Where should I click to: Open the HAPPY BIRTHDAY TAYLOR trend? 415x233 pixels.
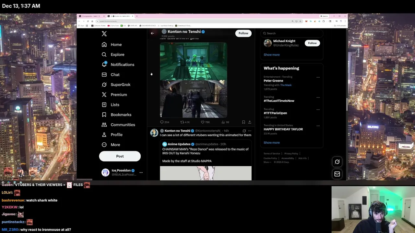(283, 129)
